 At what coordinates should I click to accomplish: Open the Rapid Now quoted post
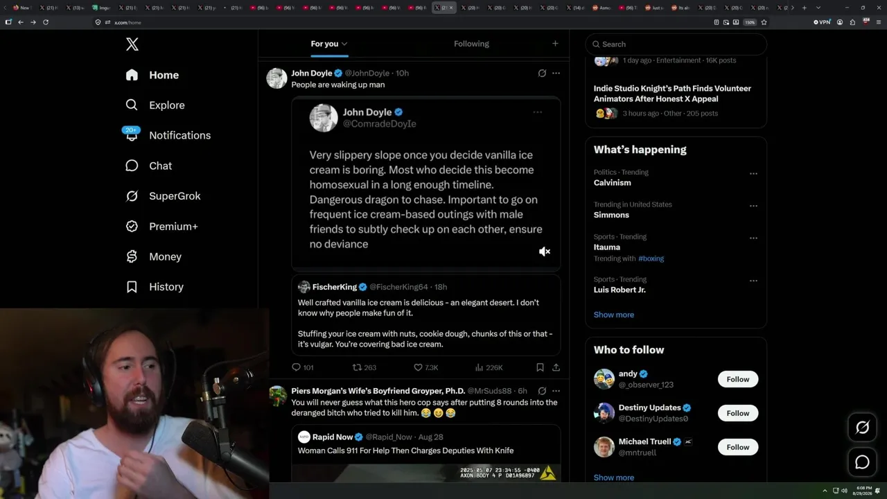425,453
